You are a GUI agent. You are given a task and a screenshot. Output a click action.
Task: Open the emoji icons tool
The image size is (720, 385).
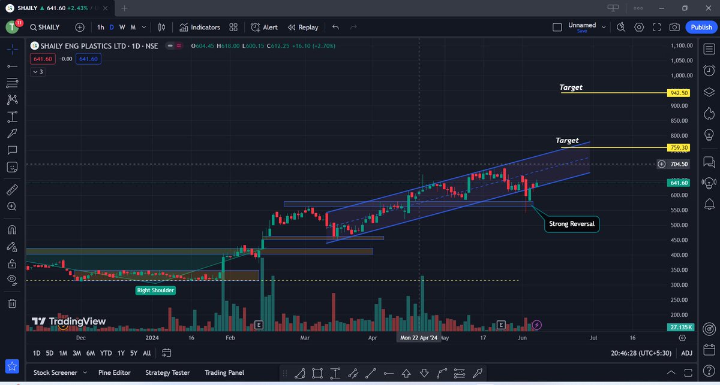click(x=12, y=167)
